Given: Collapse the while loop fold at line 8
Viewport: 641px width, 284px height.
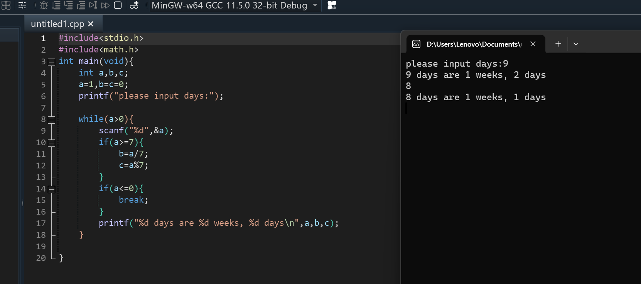Looking at the screenshot, I should pos(51,120).
